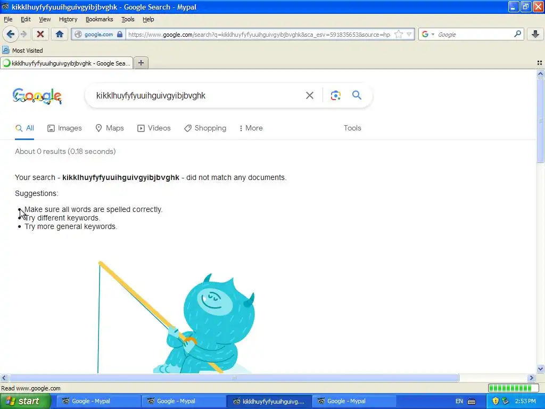
Task: Click the Google holiday logo
Action: tap(37, 96)
